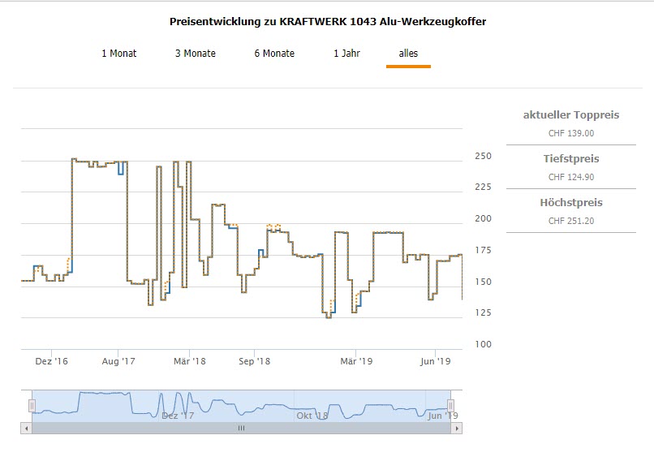Click the aktueller Toppreis label
Screen dimensions: 654x474
(571, 115)
